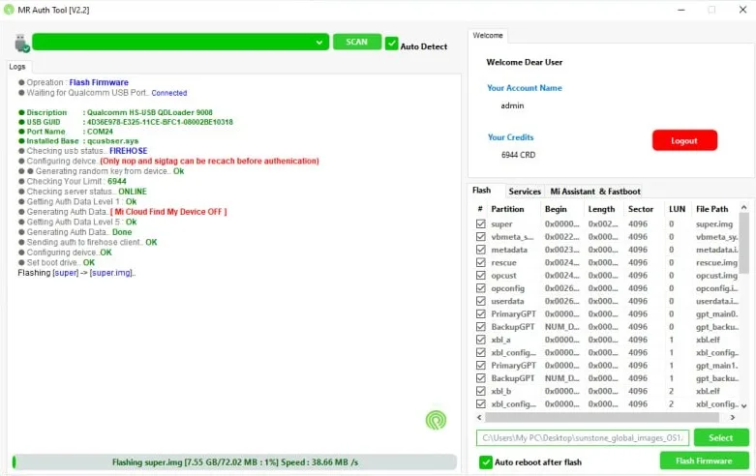
Task: Click the flashing progress bar
Action: pos(234,462)
